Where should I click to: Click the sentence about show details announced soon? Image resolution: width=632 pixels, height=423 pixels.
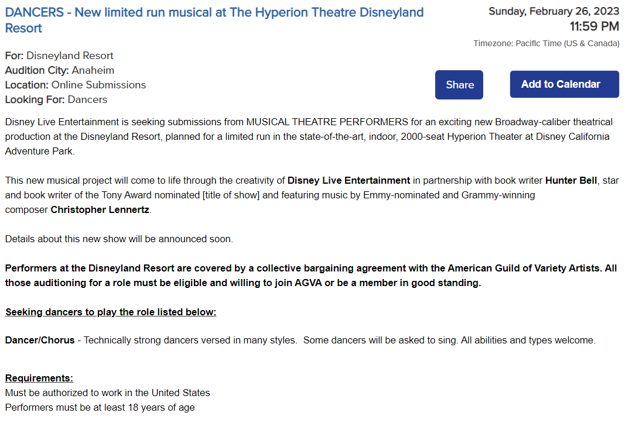click(x=119, y=239)
